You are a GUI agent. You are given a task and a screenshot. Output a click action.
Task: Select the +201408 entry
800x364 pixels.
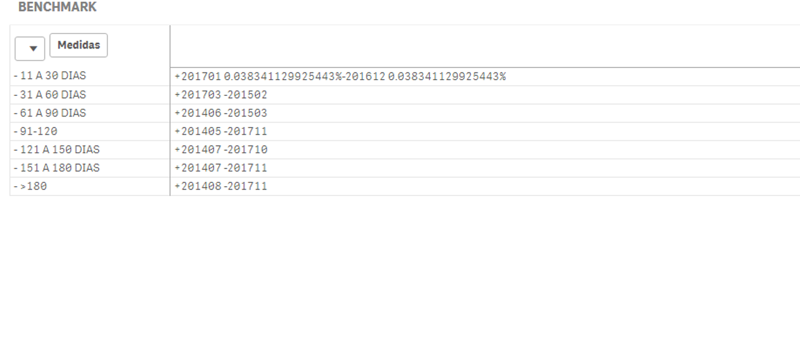click(x=198, y=186)
